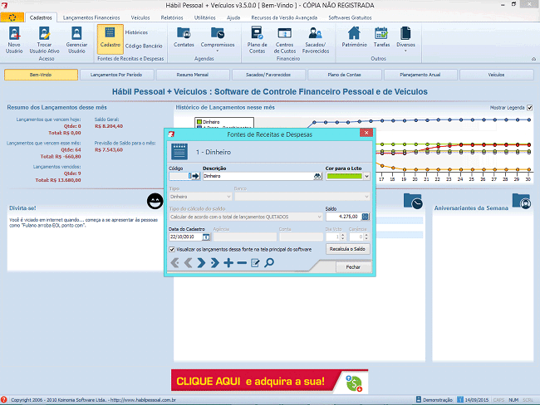Screen dimensions: 540x405
Task: Delete record with minus icon
Action: click(242, 263)
